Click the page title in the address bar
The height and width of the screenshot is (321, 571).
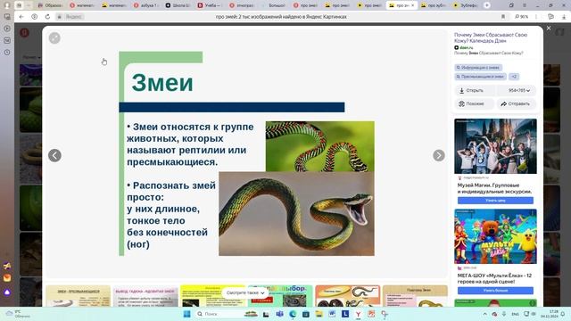[x=281, y=17]
